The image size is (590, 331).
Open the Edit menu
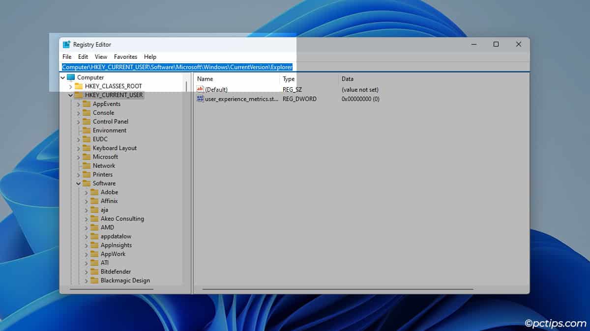(x=83, y=57)
